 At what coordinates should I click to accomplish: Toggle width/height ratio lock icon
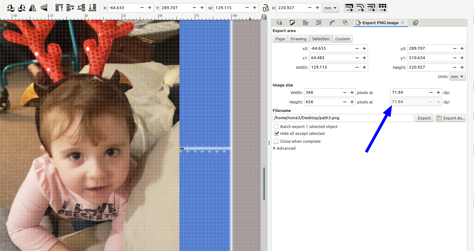266,8
